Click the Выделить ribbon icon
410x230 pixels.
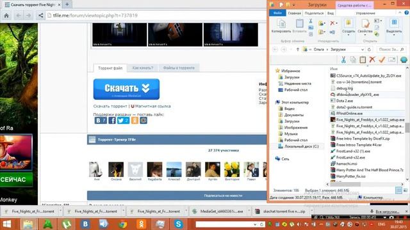pos(394,26)
